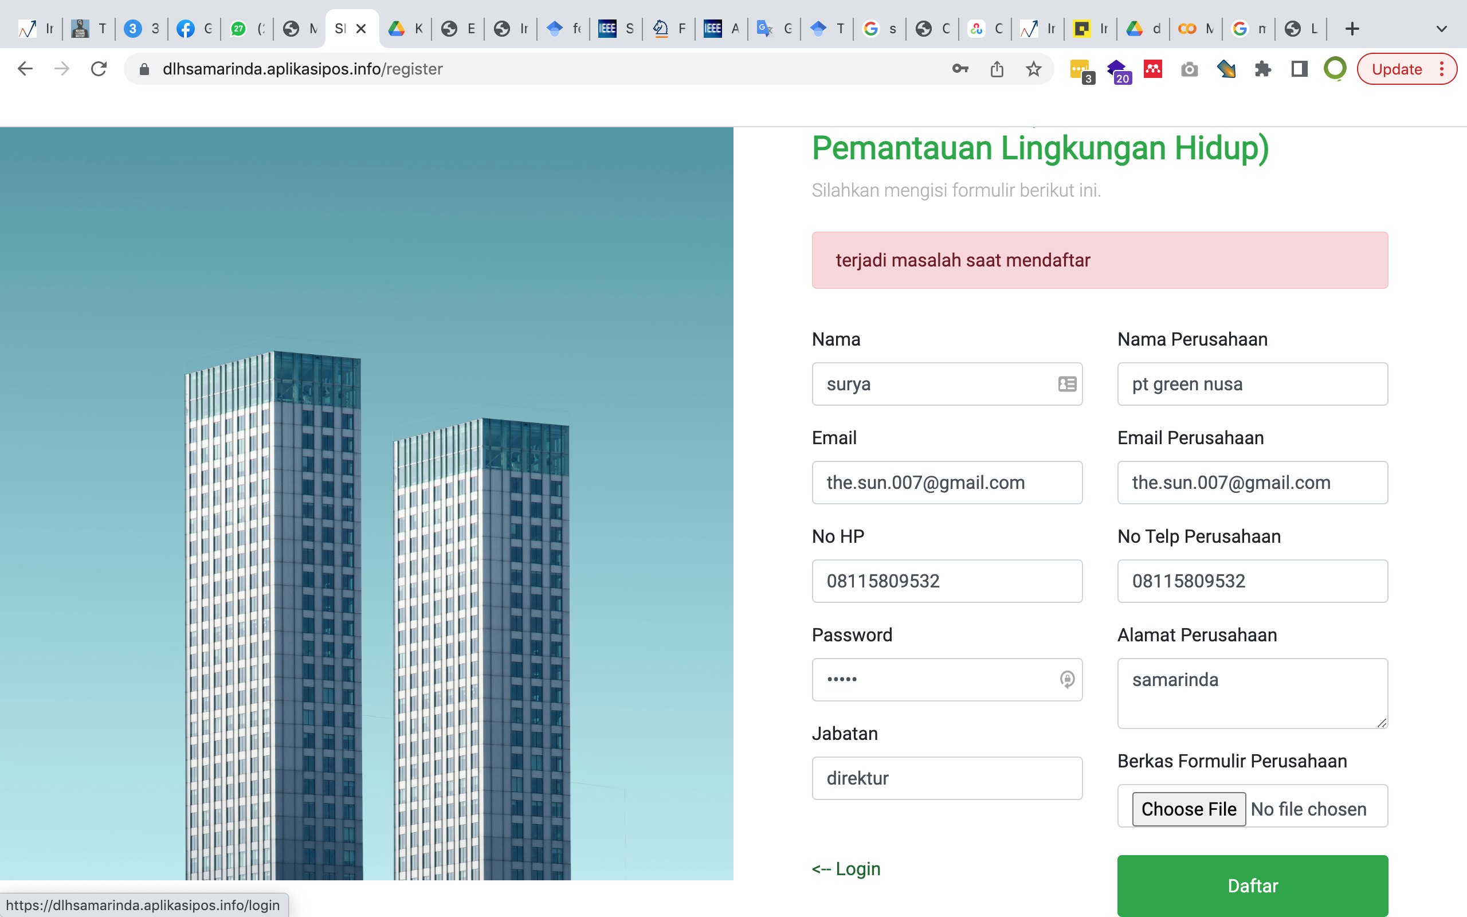
Task: Open Chrome's three-dot Update menu
Action: click(x=1442, y=69)
